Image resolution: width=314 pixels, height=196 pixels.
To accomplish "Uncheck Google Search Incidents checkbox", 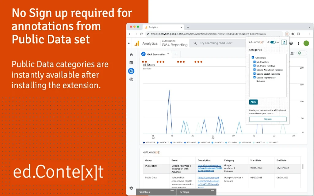I will [255, 73].
